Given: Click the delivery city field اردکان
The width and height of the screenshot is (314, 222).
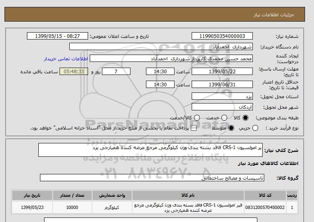Looking at the screenshot, I should pyautogui.click(x=222, y=107).
